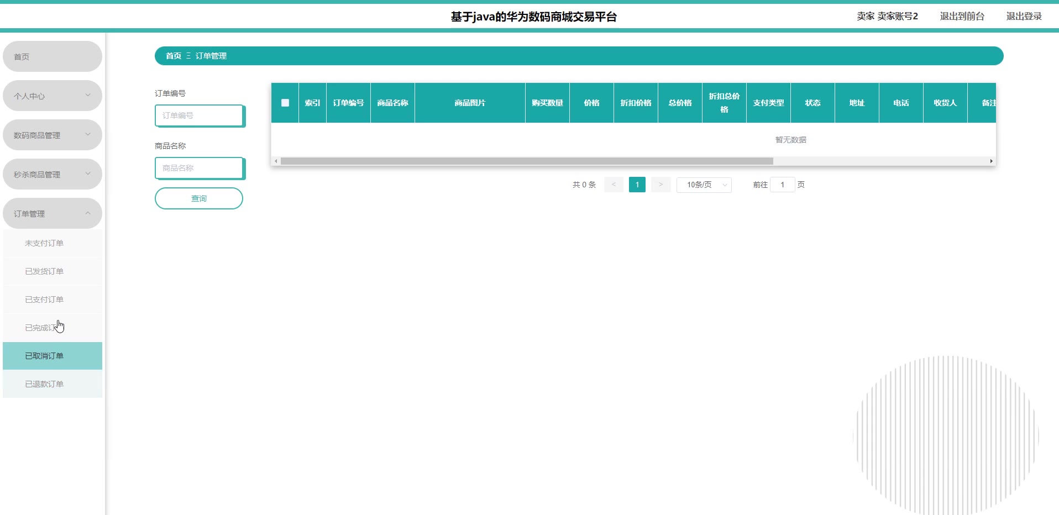This screenshot has height=515, width=1059.
Task: Click the 商品图片 column header
Action: coord(470,103)
